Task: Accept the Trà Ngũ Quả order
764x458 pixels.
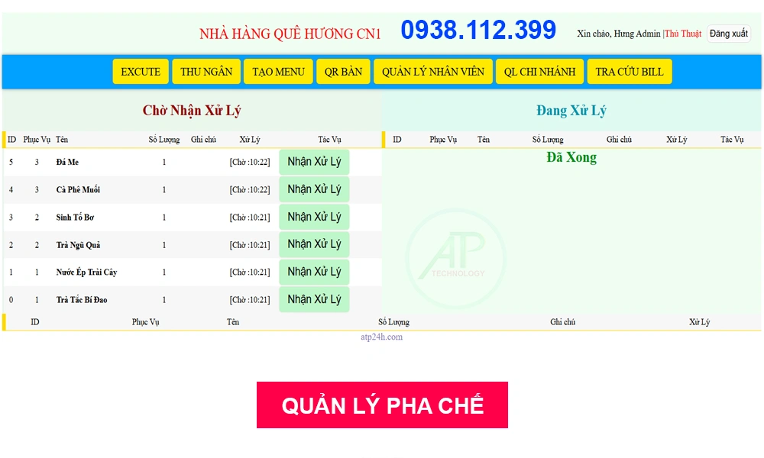Action: pos(314,244)
